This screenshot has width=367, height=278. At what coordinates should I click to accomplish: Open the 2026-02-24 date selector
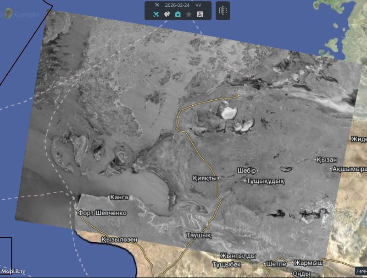point(177,5)
